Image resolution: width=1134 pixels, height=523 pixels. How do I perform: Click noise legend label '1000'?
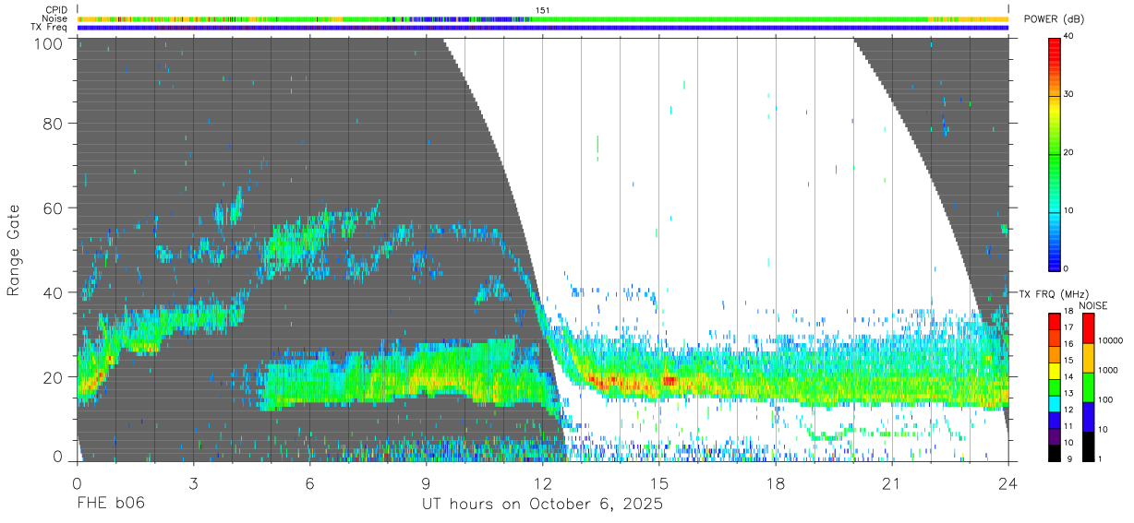click(1107, 370)
